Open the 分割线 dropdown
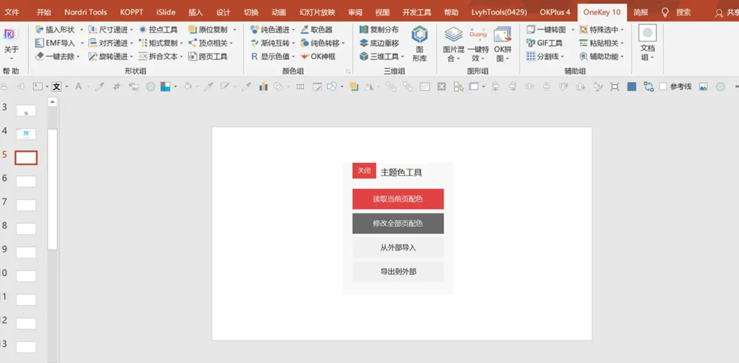739x363 pixels. tap(562, 57)
